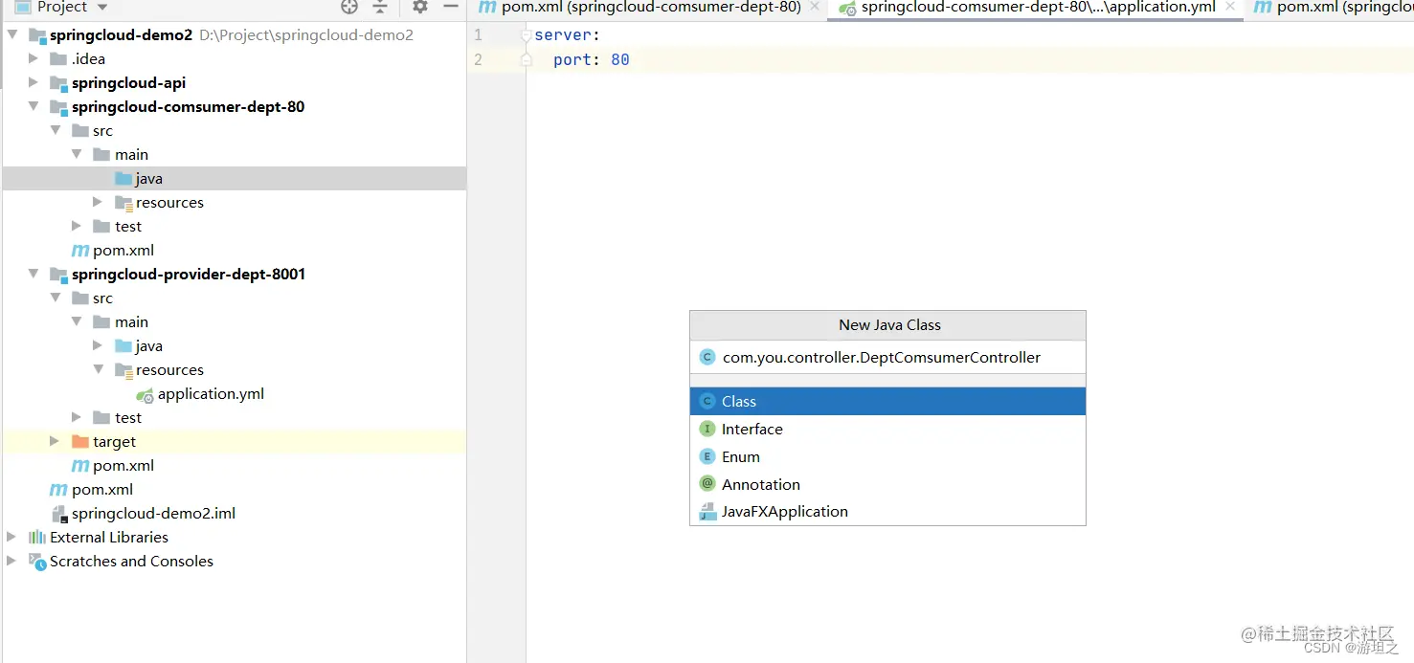Screen dimensions: 1414x663
Task: Click the springcloud-api module folder icon
Action: [58, 83]
